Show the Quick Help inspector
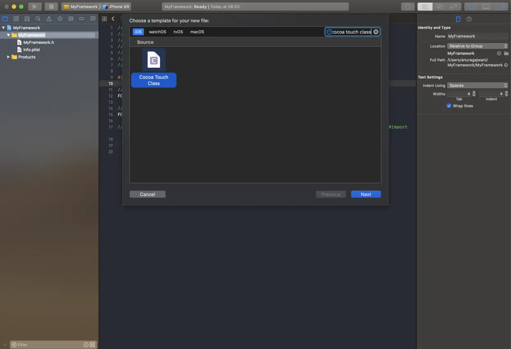This screenshot has height=349, width=511. pyautogui.click(x=469, y=19)
